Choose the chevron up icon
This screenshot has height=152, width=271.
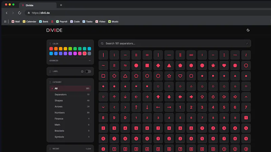[x=246, y=97]
